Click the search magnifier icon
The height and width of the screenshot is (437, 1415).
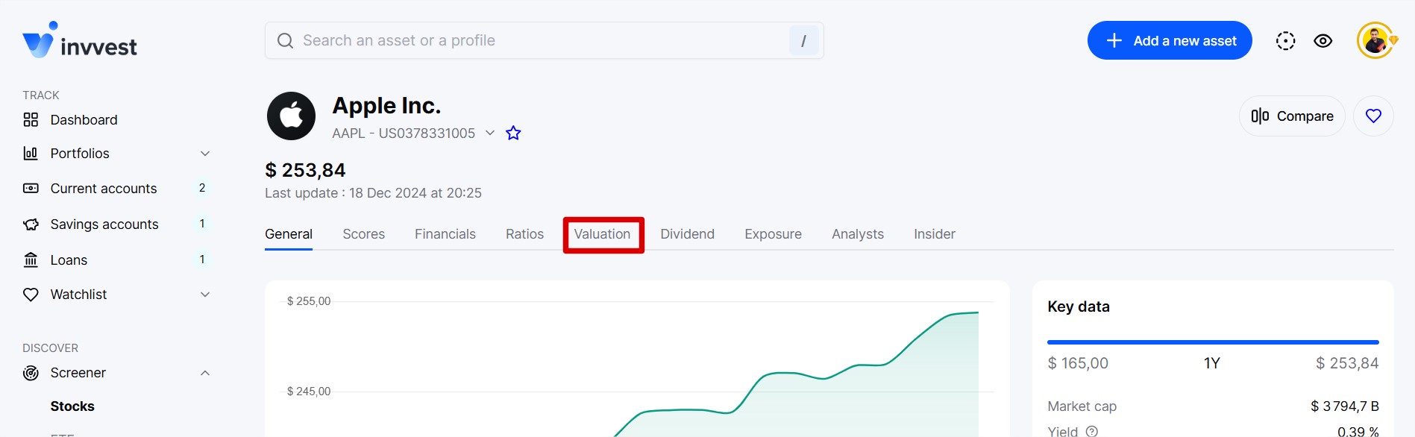[285, 40]
